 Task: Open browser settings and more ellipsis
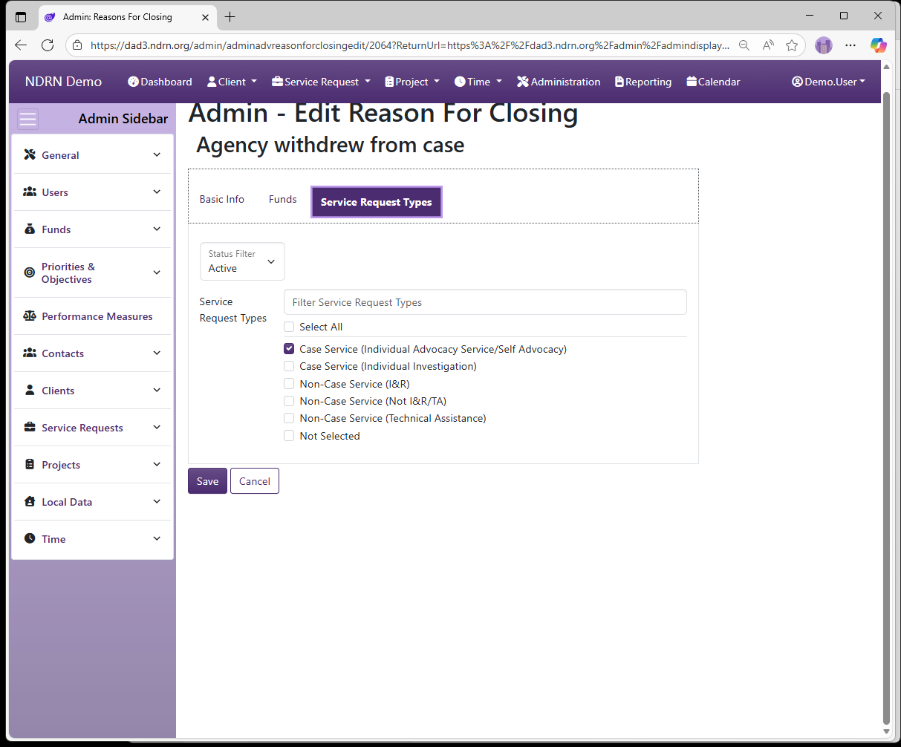(850, 45)
